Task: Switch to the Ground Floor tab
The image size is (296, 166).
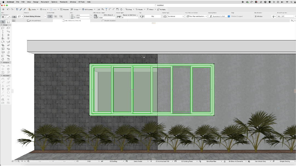Action: [34, 21]
